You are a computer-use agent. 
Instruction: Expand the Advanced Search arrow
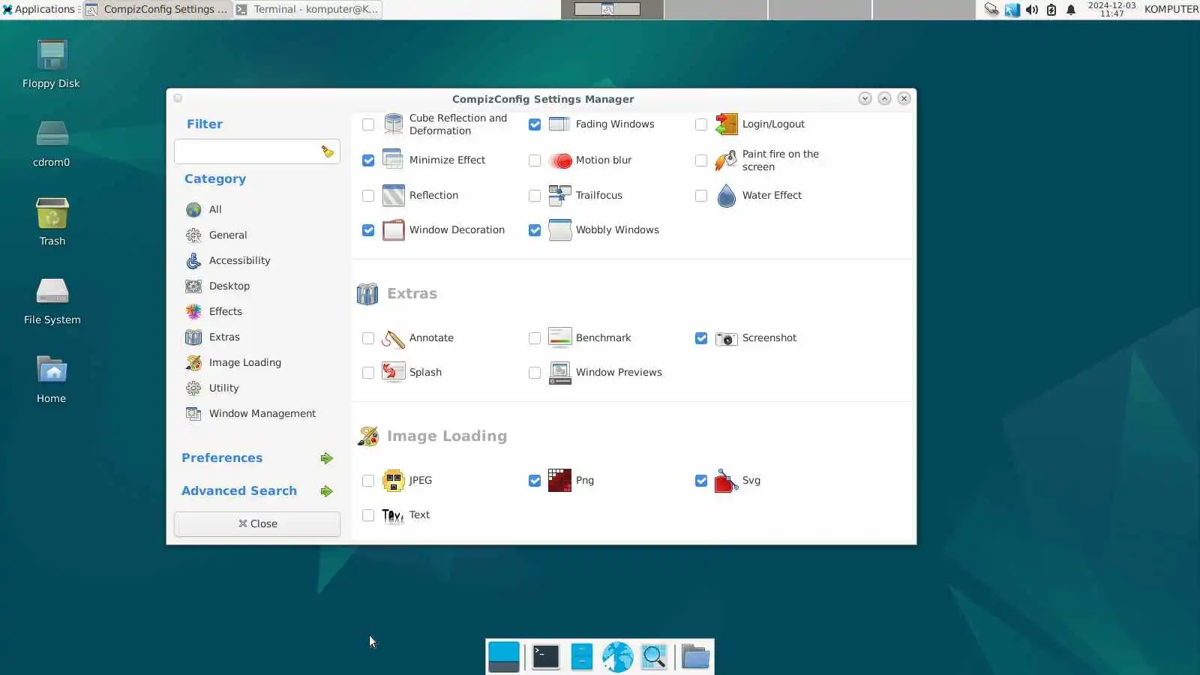coord(326,491)
